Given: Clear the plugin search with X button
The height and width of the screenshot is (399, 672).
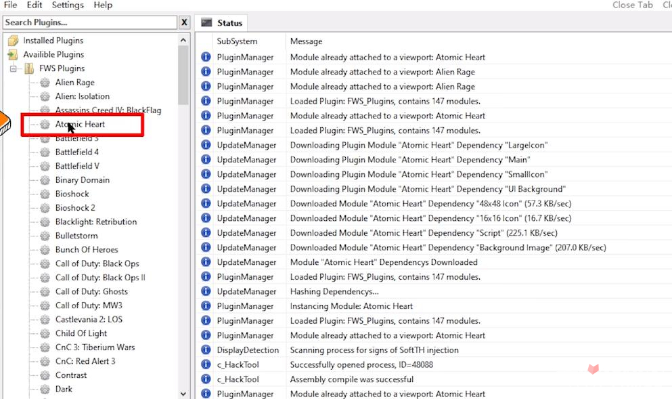Looking at the screenshot, I should point(184,22).
